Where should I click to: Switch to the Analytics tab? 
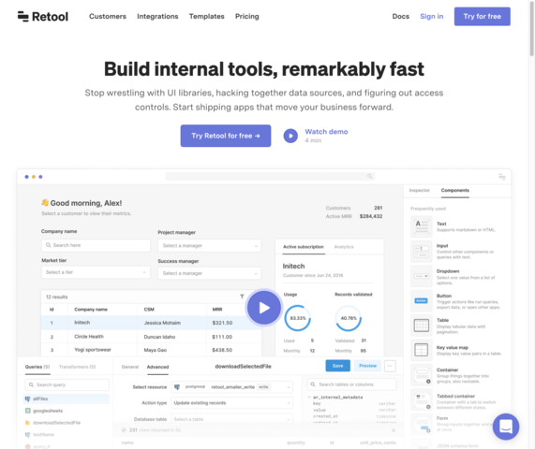pyautogui.click(x=344, y=247)
